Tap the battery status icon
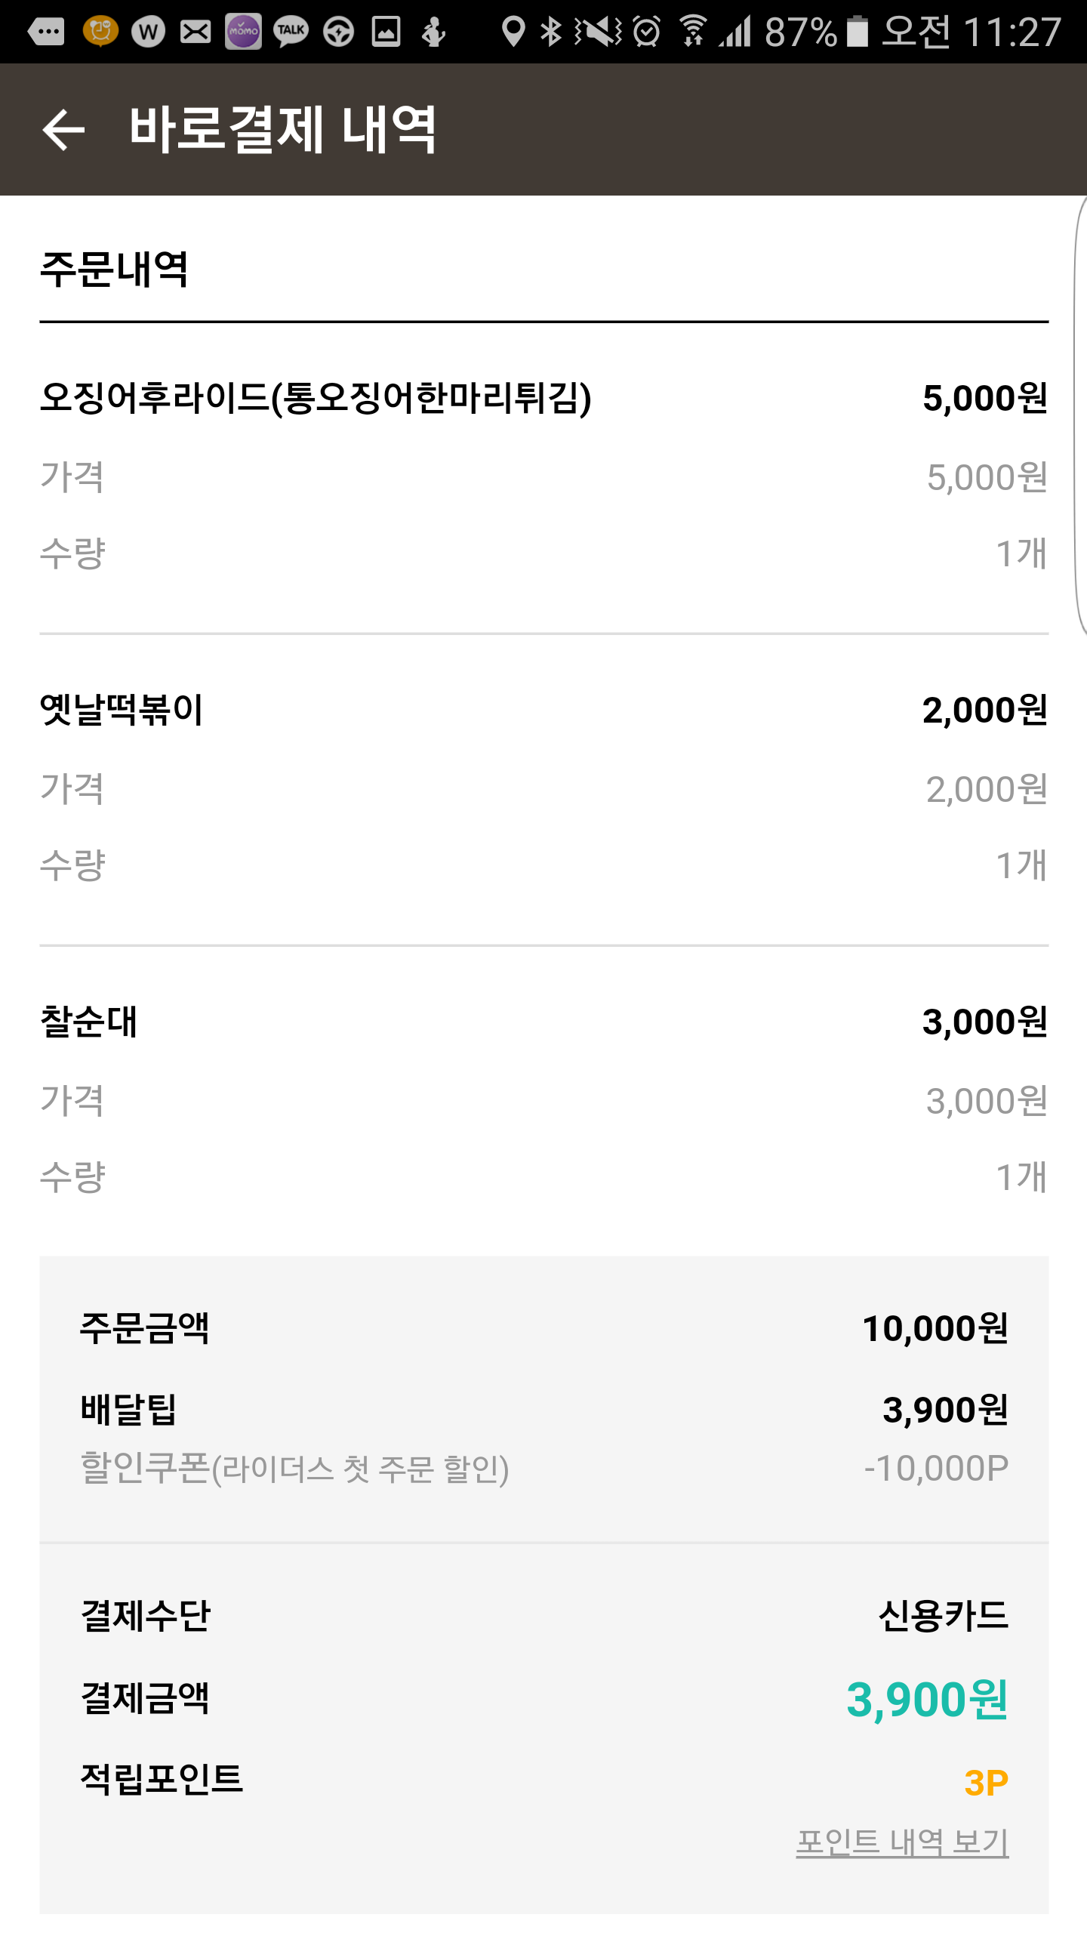The height and width of the screenshot is (1933, 1087). pyautogui.click(x=857, y=32)
